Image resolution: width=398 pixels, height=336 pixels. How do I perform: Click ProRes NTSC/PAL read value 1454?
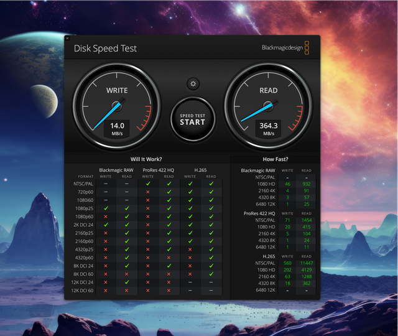307,220
